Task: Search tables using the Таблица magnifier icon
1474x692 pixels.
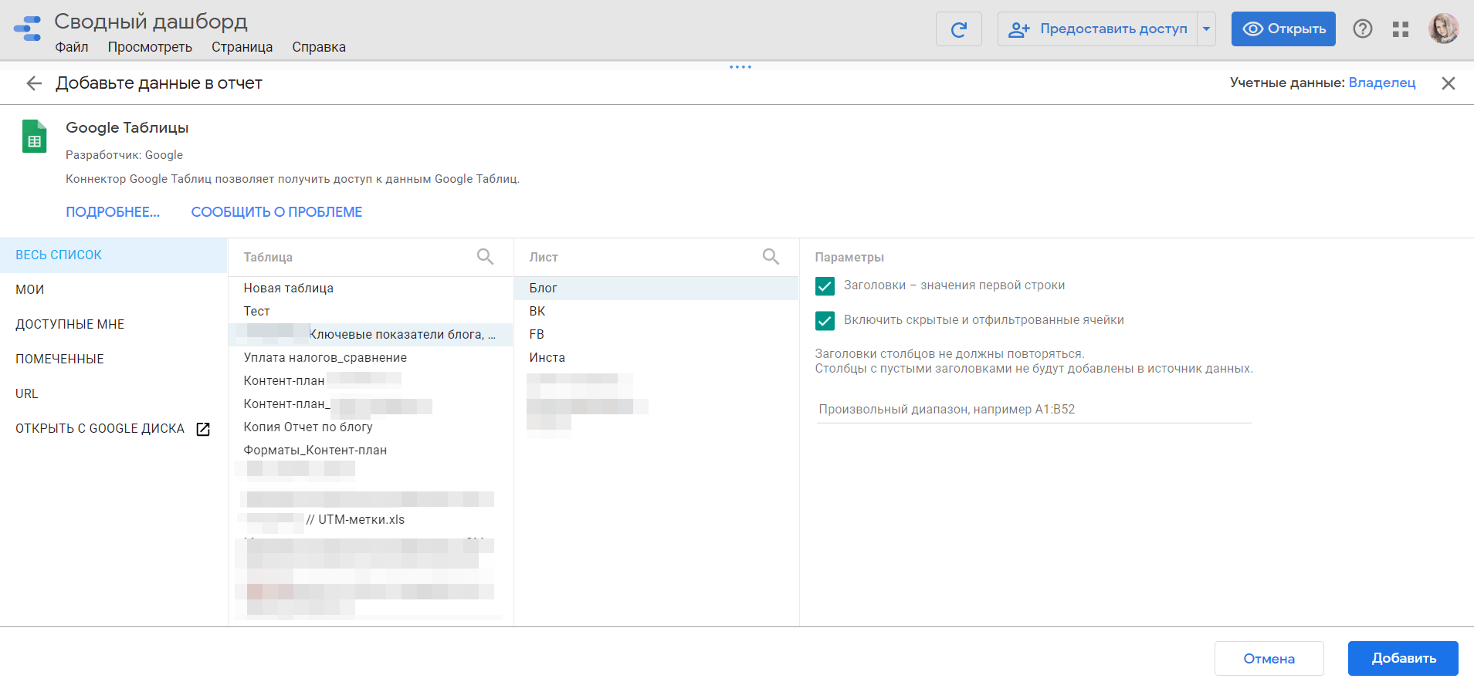Action: tap(485, 257)
